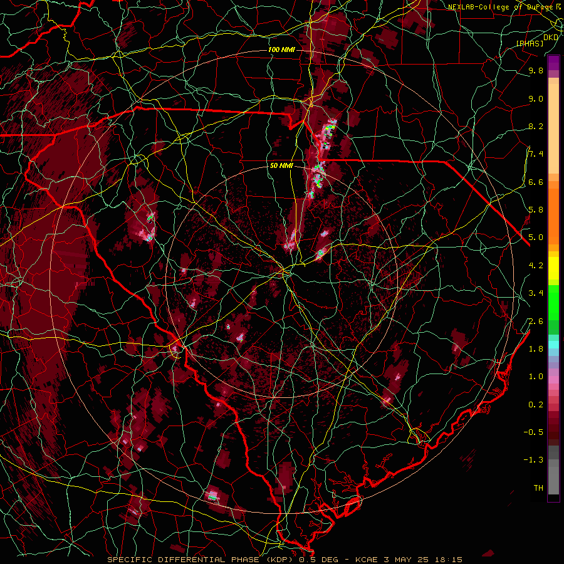The height and width of the screenshot is (564, 564).
Task: Click the 2.6 scale value
Action: 536,321
